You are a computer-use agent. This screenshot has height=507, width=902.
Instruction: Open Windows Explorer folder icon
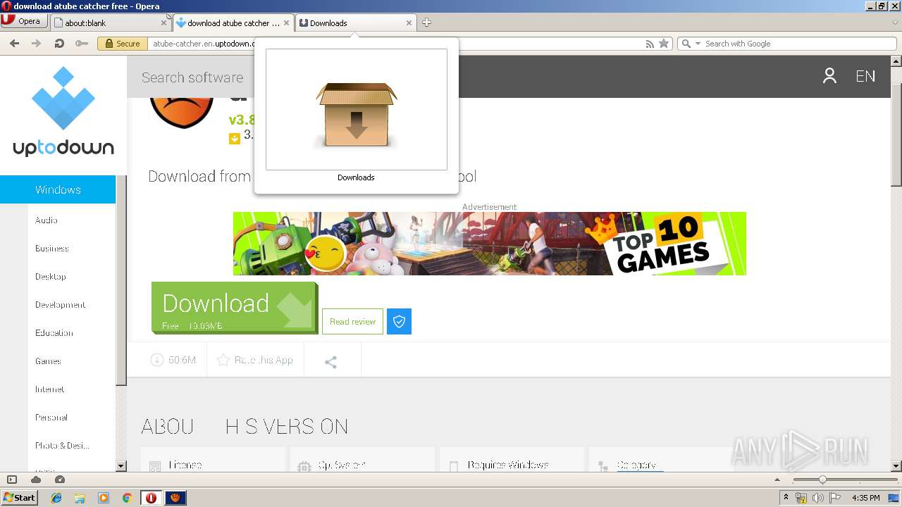[x=80, y=498]
